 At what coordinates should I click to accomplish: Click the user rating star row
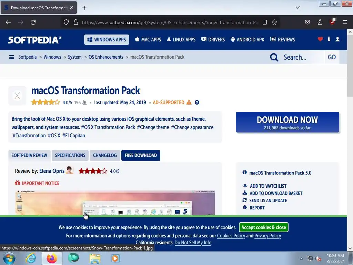[46, 102]
